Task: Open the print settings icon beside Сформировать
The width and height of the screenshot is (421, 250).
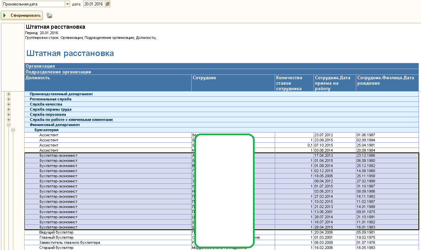Action: click(x=49, y=15)
